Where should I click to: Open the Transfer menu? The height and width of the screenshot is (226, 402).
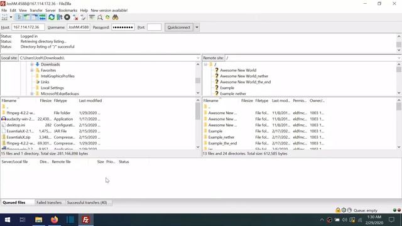[36, 10]
